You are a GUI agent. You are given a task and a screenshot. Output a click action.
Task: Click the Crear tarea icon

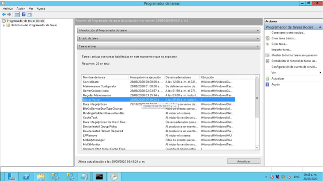[x=267, y=44]
